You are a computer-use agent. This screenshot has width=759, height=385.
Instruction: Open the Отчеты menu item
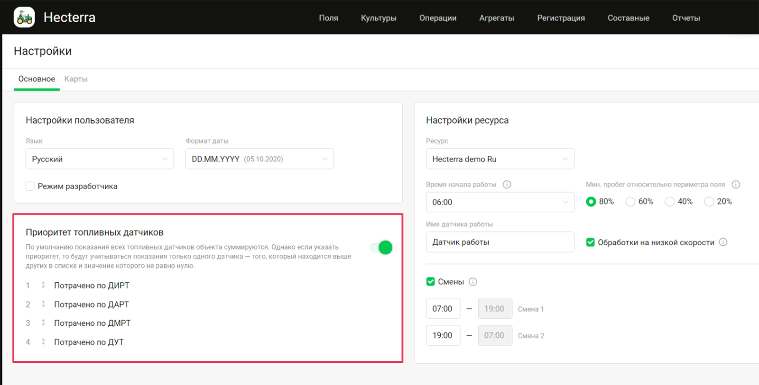[686, 18]
